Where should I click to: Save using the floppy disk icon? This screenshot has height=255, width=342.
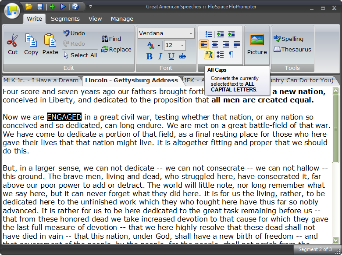40,7
